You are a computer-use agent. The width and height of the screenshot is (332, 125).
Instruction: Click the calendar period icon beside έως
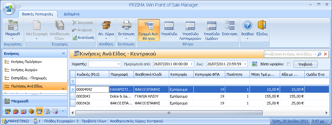point(255,64)
